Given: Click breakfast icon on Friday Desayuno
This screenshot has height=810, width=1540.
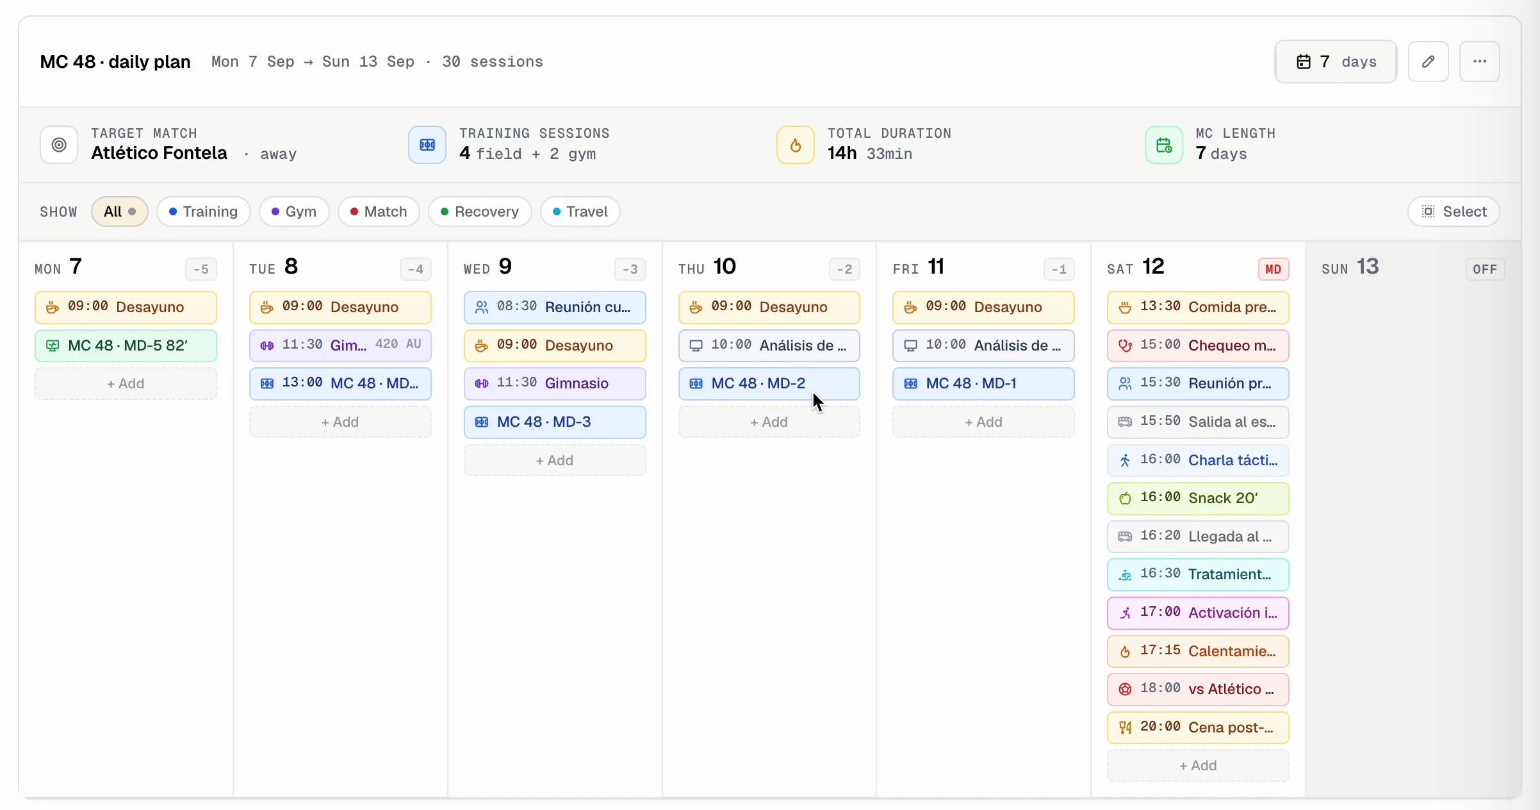Looking at the screenshot, I should coord(910,308).
